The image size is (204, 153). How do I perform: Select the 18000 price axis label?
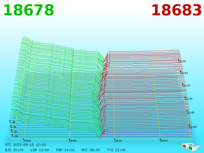pyautogui.click(x=73, y=141)
